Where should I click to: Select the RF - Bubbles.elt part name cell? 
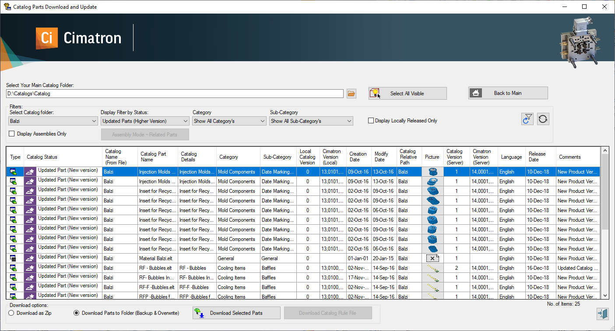pyautogui.click(x=158, y=268)
